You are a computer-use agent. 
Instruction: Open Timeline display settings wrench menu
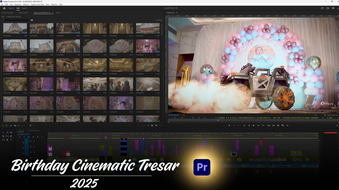[38, 137]
